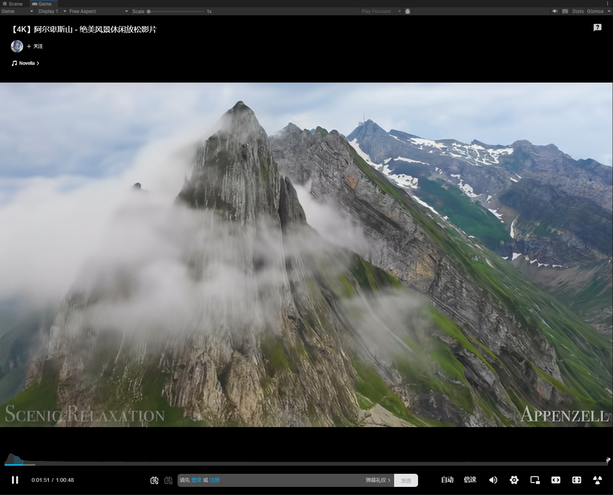Switch to wide screen mode
The height and width of the screenshot is (495, 613).
pos(555,480)
